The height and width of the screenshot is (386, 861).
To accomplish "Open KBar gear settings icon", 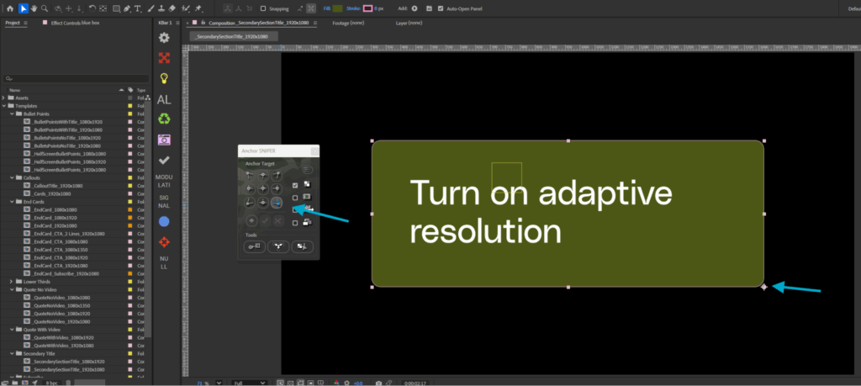I will pyautogui.click(x=164, y=38).
